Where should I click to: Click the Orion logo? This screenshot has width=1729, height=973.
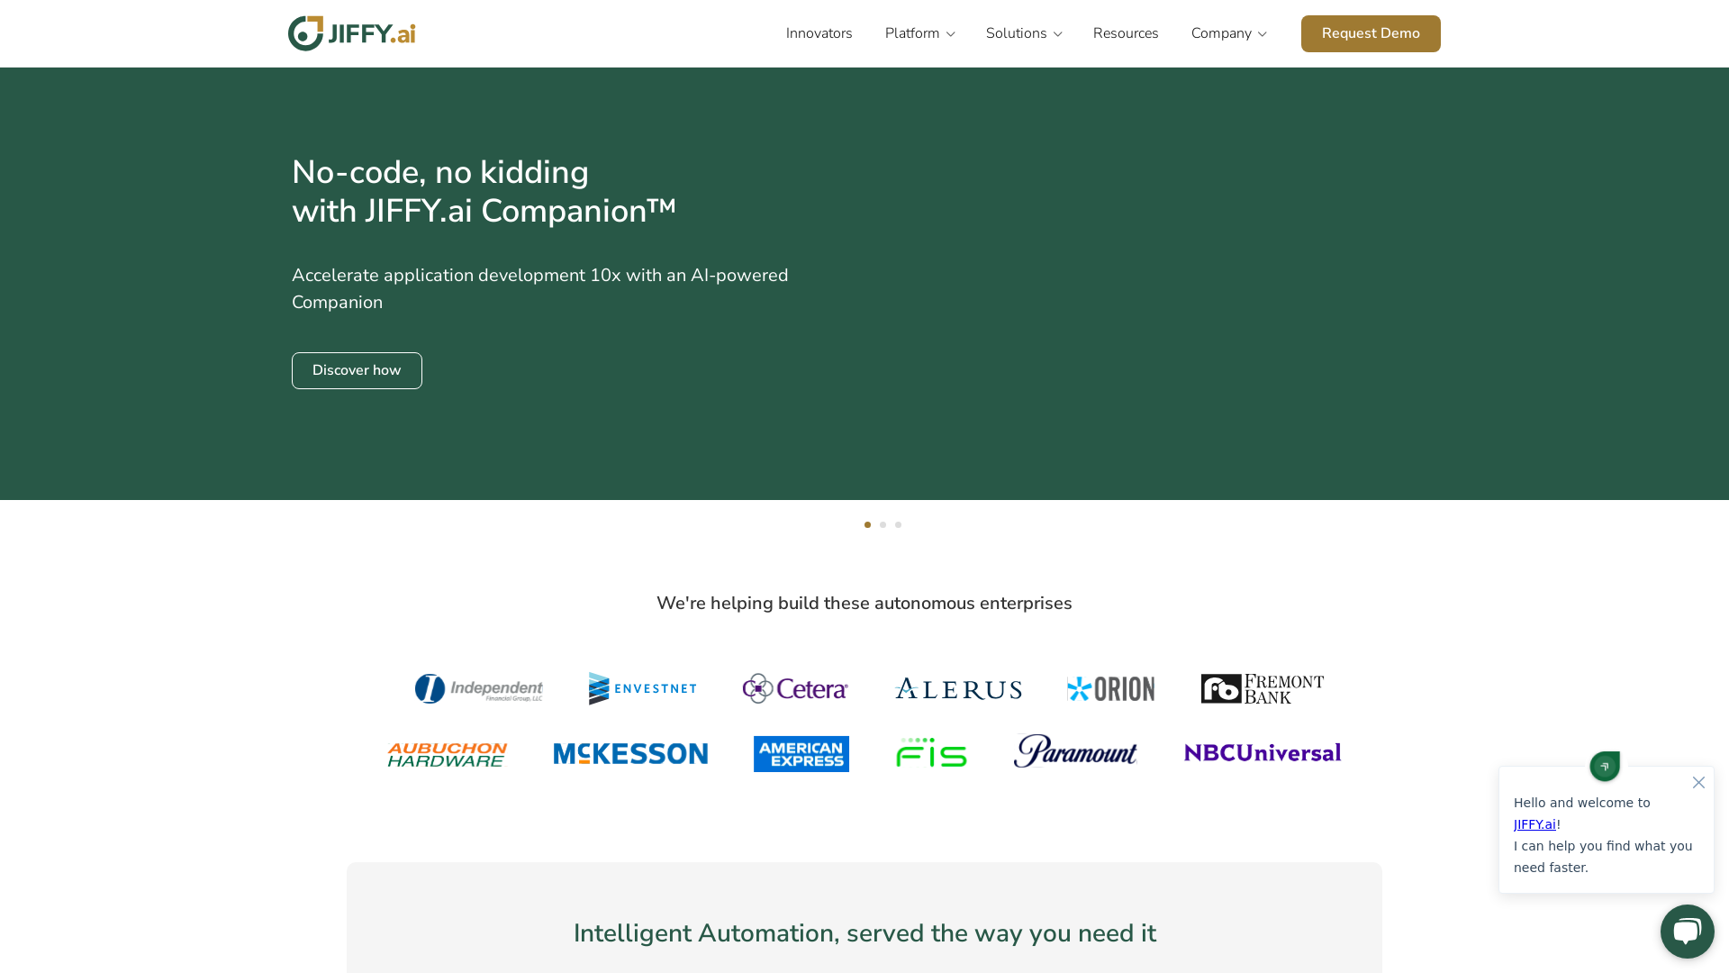[x=1110, y=688]
